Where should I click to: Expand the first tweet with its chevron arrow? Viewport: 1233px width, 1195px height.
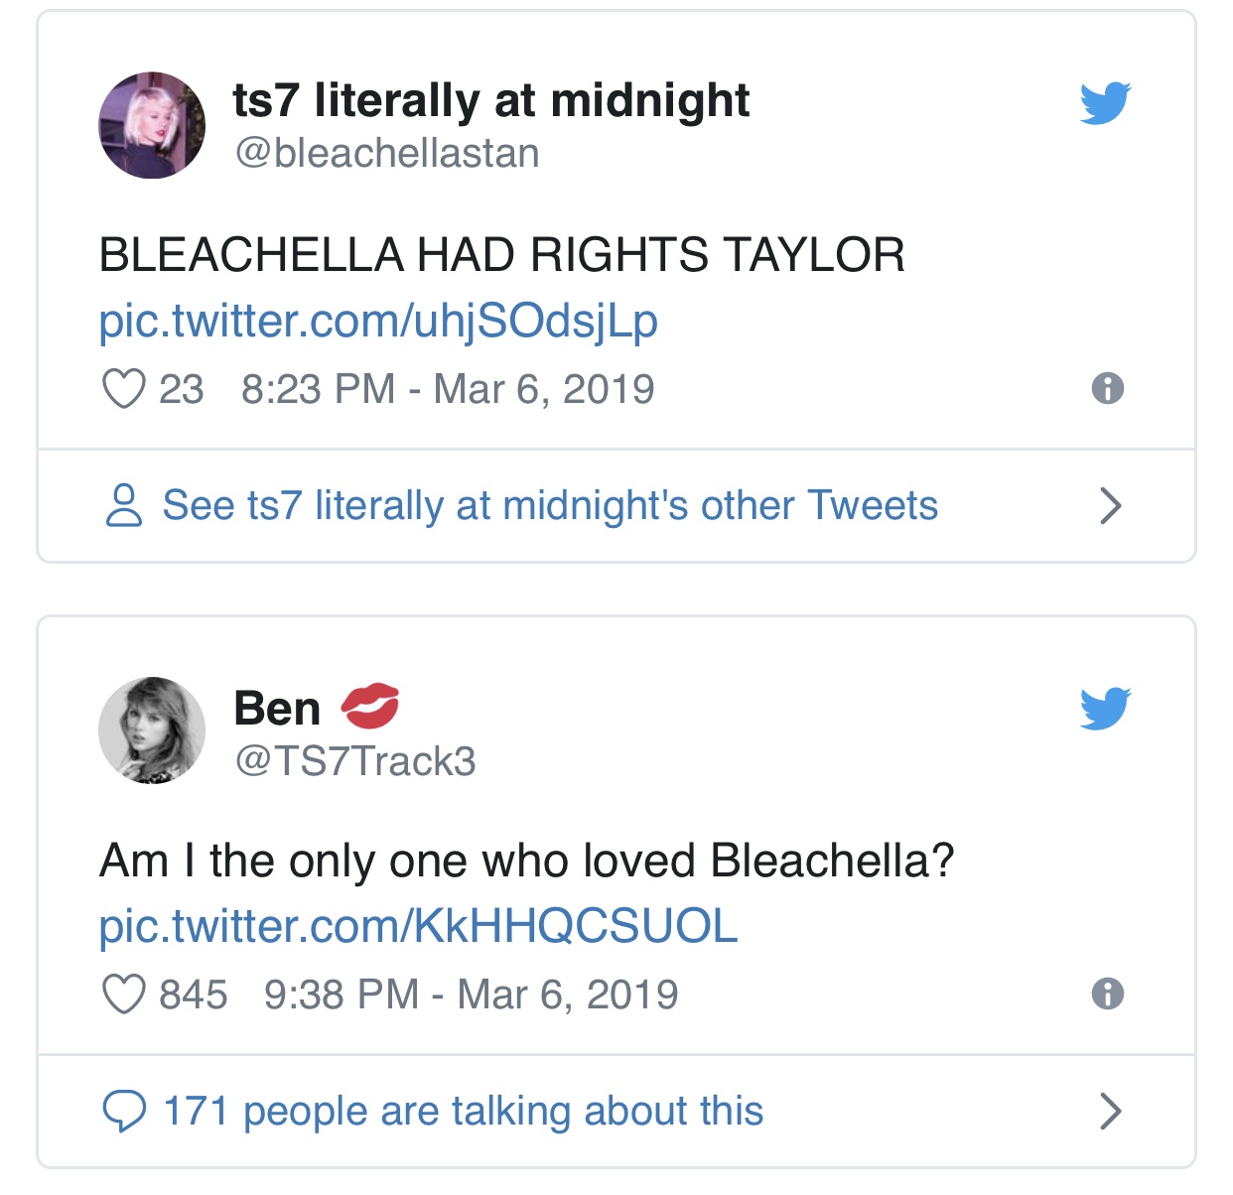pos(1111,506)
